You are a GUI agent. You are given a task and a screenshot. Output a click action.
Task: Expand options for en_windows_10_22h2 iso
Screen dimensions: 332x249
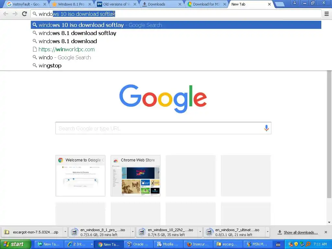pyautogui.click(x=200, y=232)
